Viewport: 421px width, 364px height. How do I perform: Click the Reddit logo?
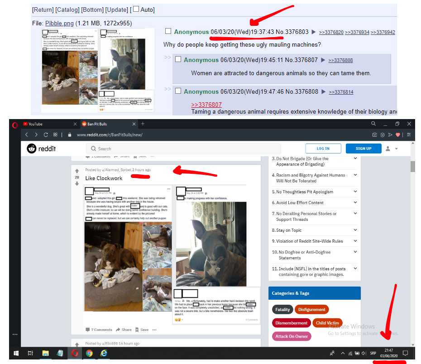[41, 148]
